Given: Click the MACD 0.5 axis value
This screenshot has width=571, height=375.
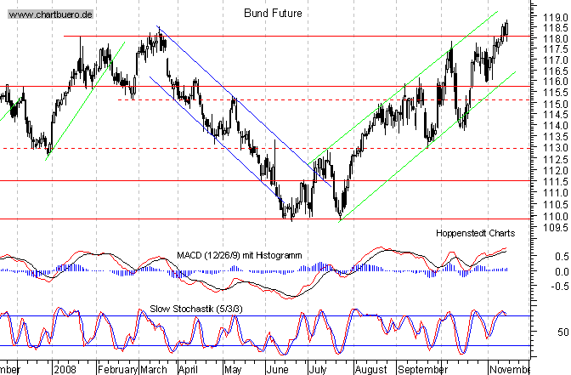Looking at the screenshot, I should (x=562, y=257).
